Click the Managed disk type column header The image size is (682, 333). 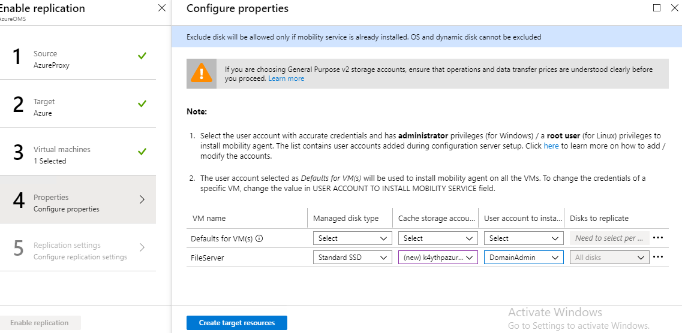(345, 219)
